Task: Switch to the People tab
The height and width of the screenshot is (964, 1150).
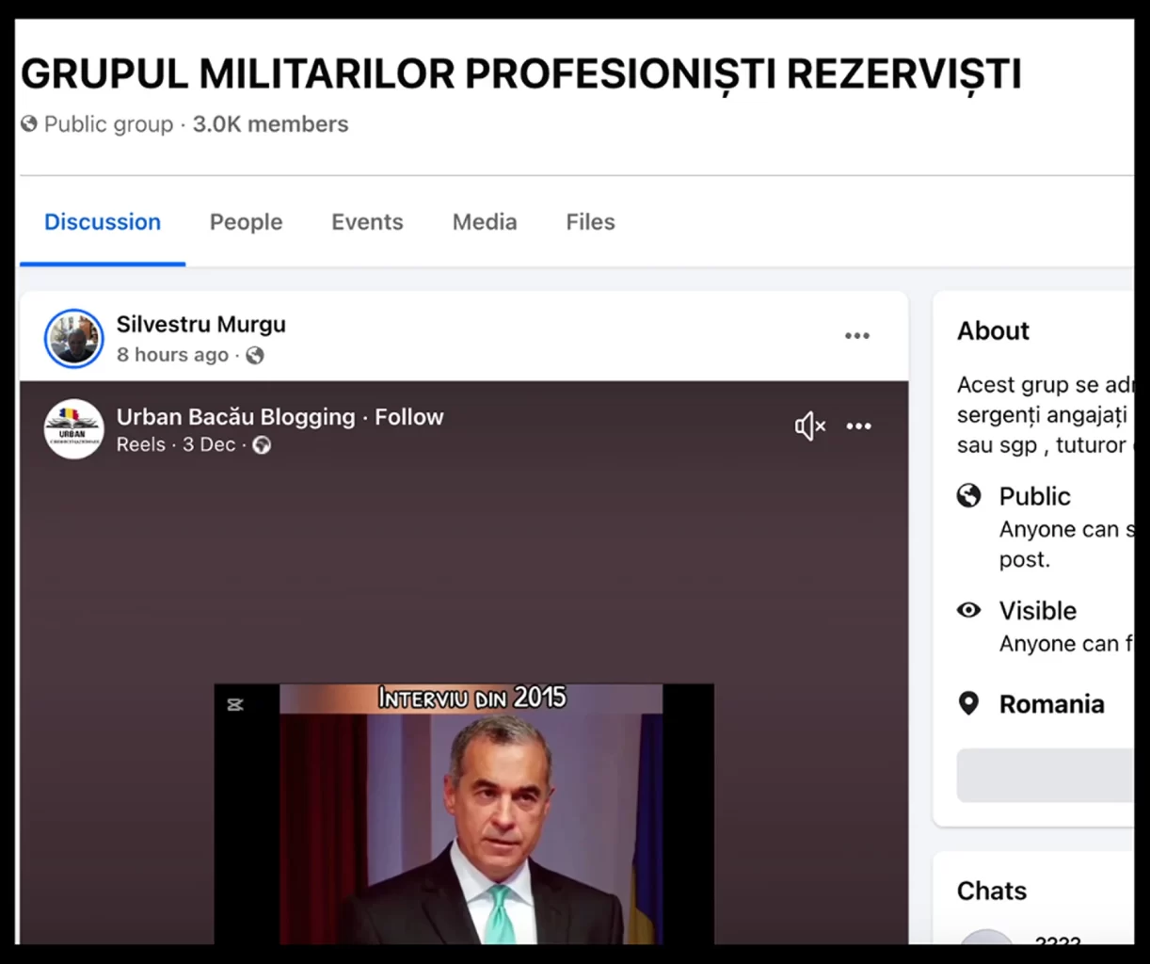Action: pos(246,222)
